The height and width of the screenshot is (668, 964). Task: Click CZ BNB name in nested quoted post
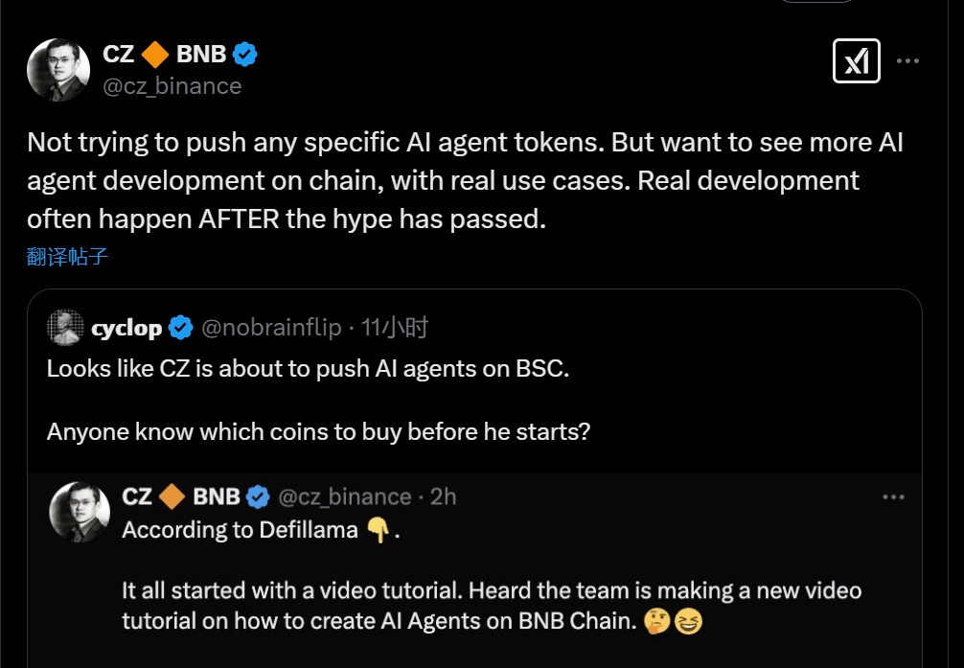coord(181,496)
